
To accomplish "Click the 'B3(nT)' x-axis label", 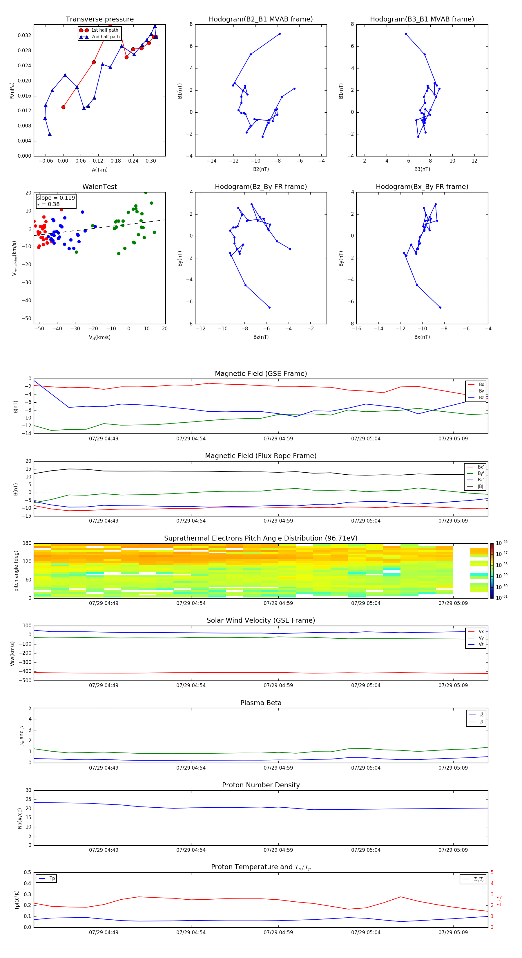I will pos(422,169).
